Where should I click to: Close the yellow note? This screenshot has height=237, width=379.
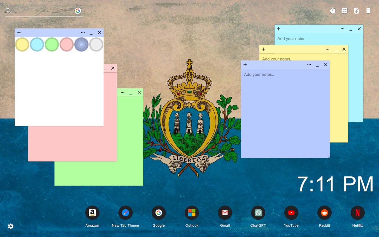click(344, 49)
